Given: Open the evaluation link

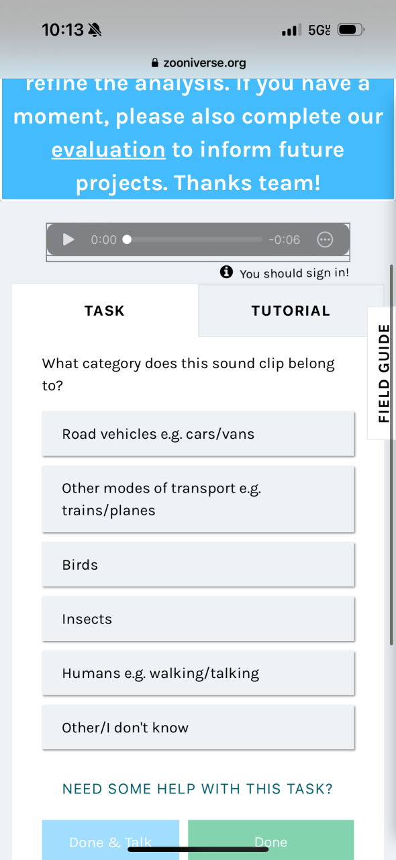Looking at the screenshot, I should click(x=108, y=149).
